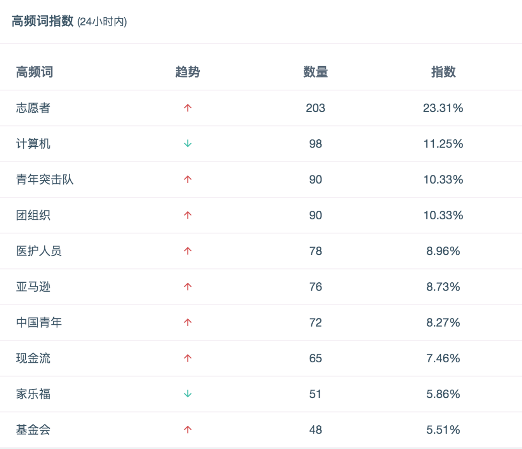522x449 pixels.
Task: Click the red up arrow for 基金会
Action: click(x=188, y=429)
